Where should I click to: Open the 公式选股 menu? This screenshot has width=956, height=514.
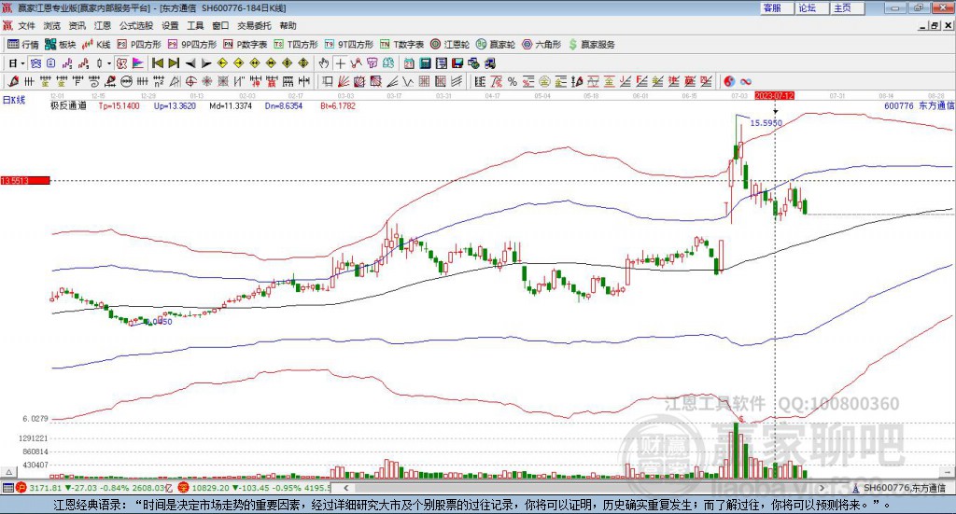tap(136, 25)
